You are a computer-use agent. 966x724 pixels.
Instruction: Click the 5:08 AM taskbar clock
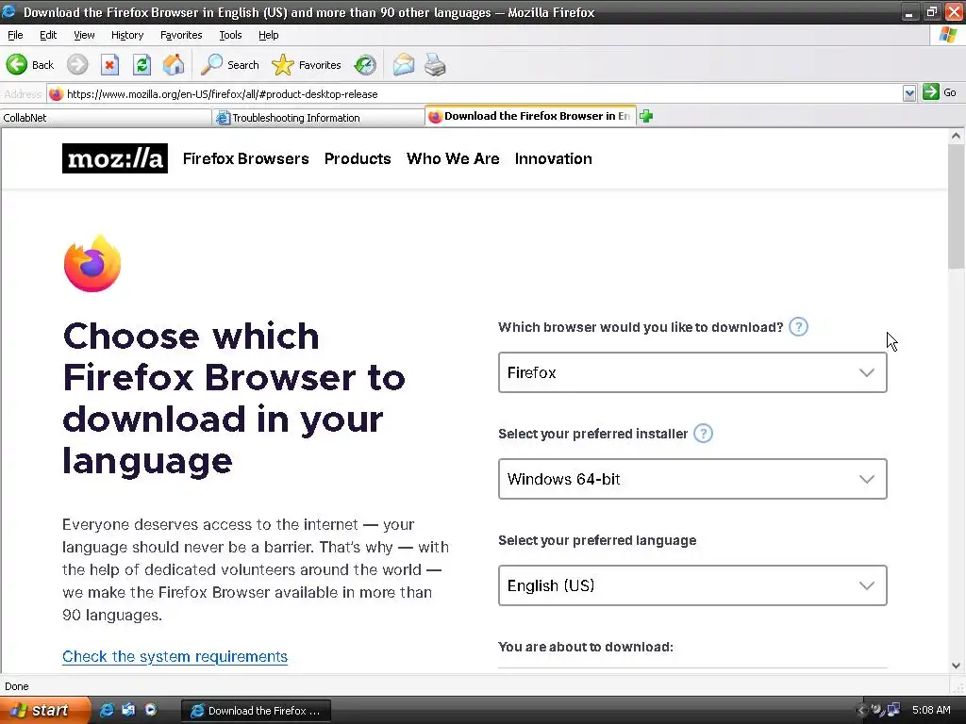coord(931,710)
